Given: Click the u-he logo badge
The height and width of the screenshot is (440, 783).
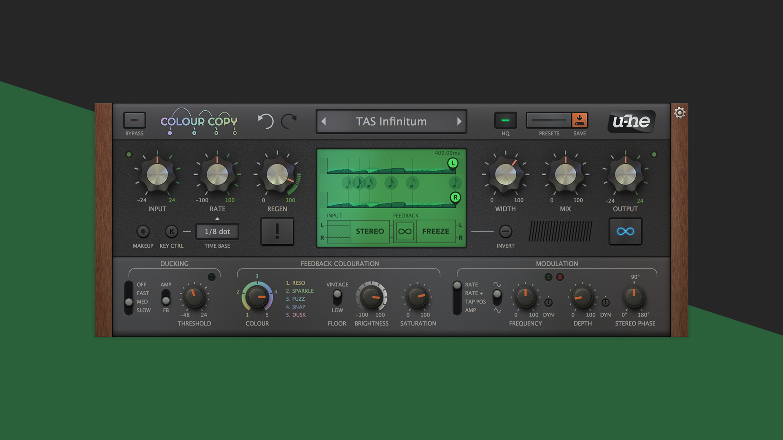Looking at the screenshot, I should tap(631, 121).
